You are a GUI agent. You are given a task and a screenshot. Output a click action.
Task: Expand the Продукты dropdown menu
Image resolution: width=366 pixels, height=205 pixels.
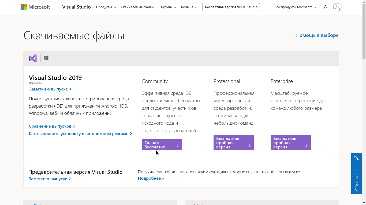pyautogui.click(x=106, y=7)
